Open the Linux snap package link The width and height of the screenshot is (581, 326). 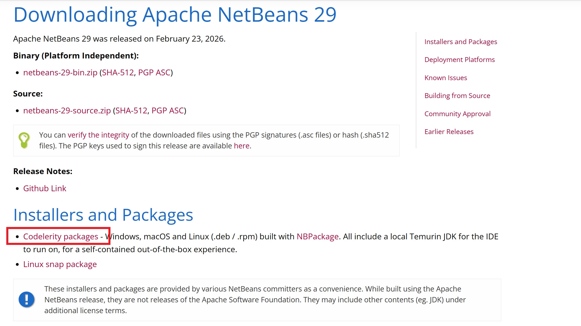[x=60, y=264]
